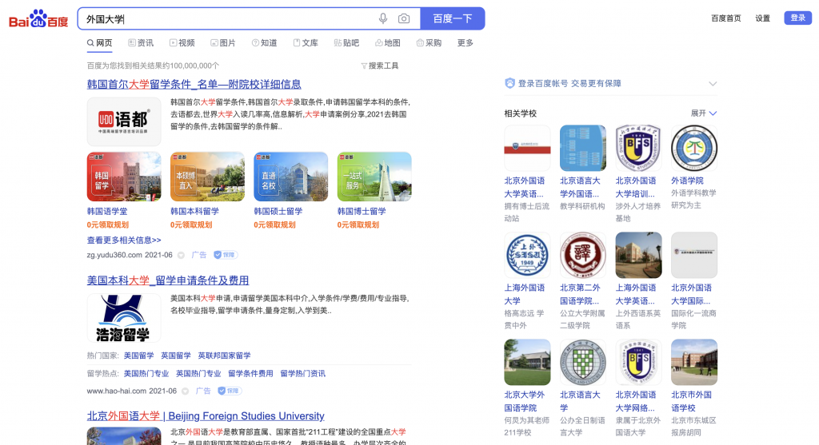Click 外语学院 school name link

[x=687, y=181]
